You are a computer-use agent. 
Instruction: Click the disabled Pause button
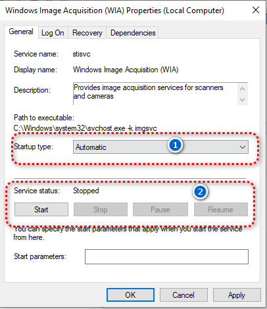[x=160, y=210]
